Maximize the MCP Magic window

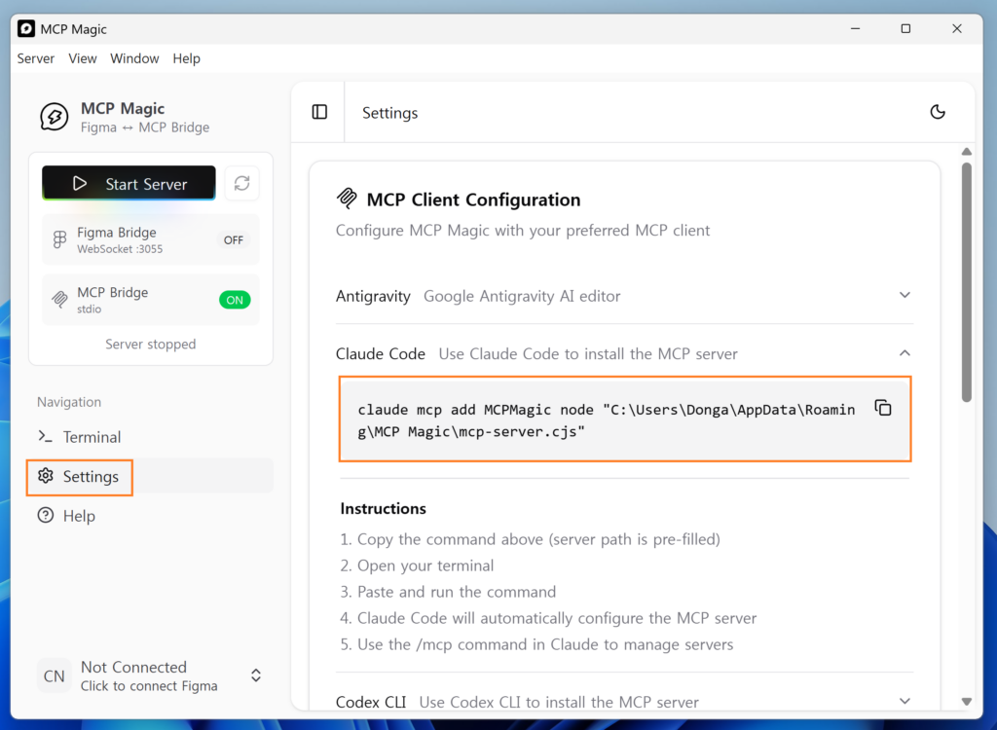click(x=905, y=28)
